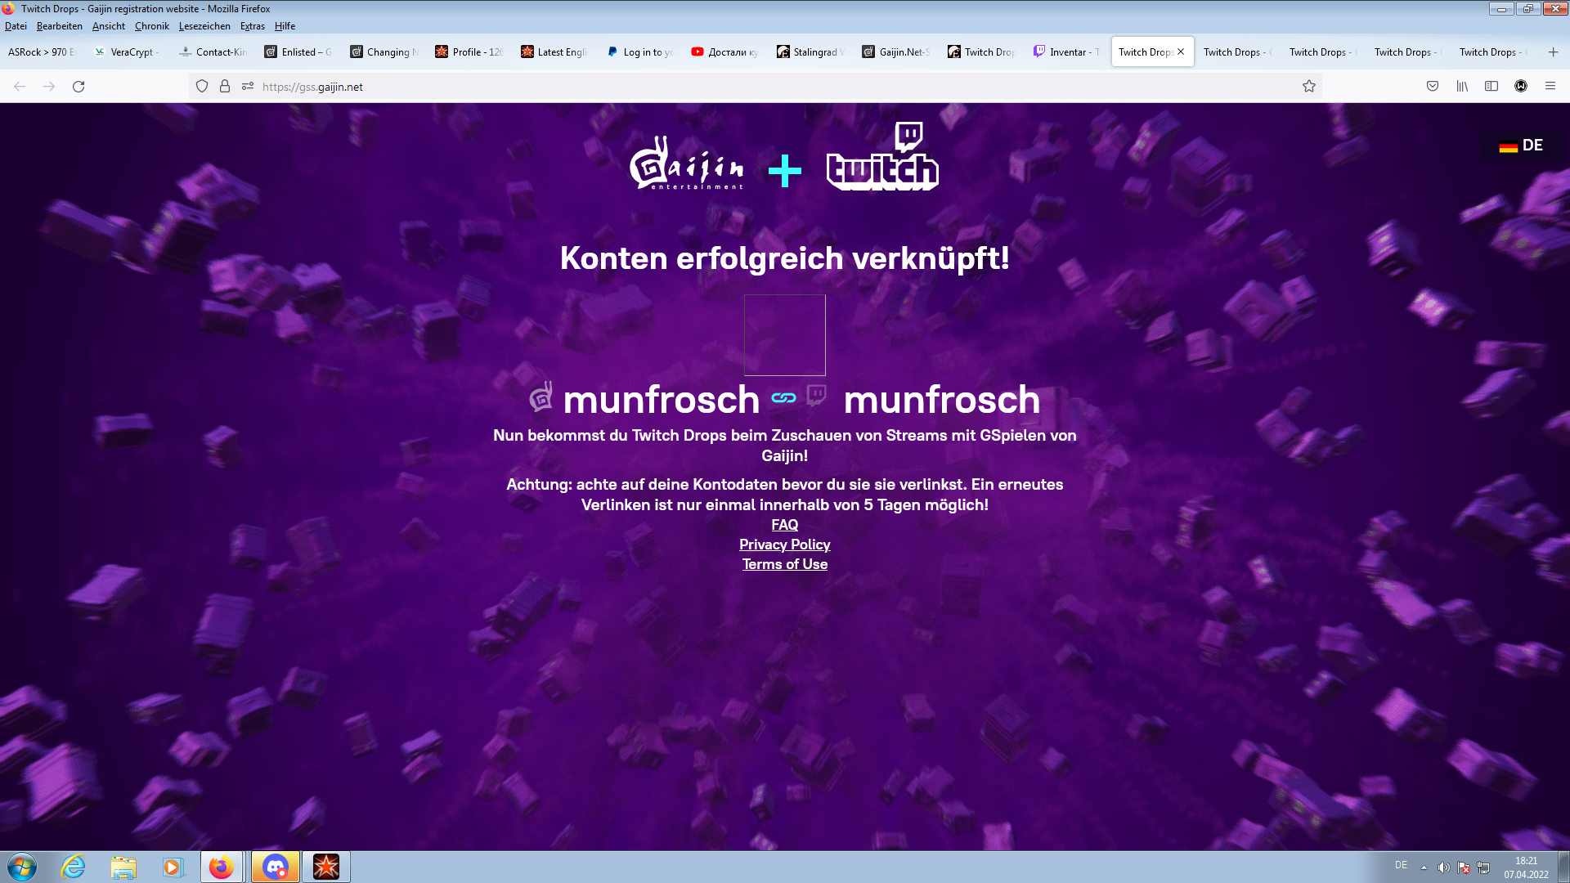The height and width of the screenshot is (883, 1570).
Task: Show hidden system tray icons arrow
Action: 1424,867
